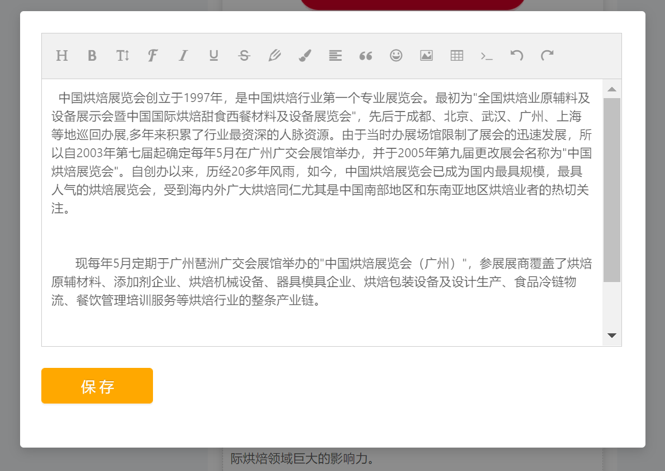Open the font family tool

tap(152, 56)
